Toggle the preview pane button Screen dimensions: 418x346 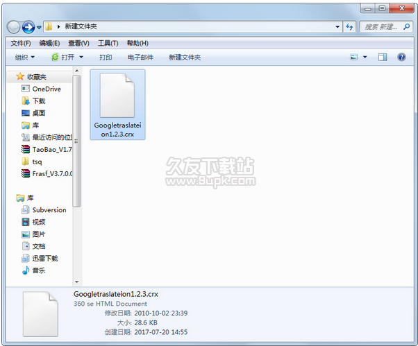383,57
